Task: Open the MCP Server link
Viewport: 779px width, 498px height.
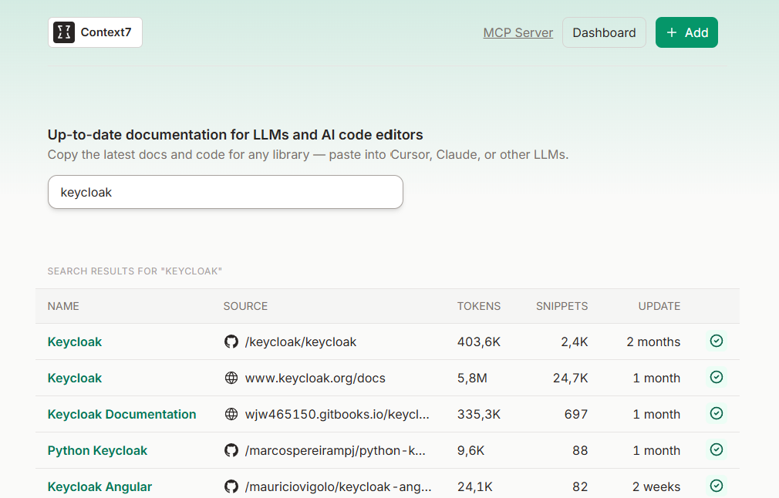Action: [518, 33]
